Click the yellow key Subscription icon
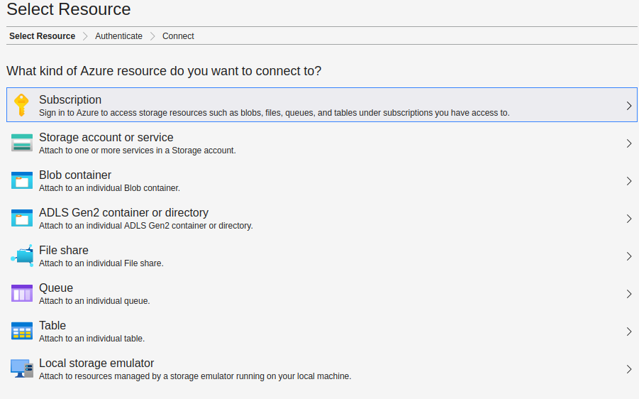639x399 pixels. tap(21, 105)
